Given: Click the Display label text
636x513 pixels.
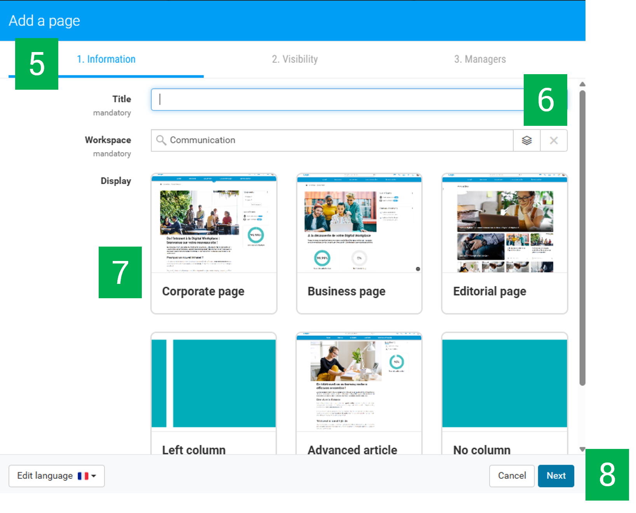Looking at the screenshot, I should tap(116, 181).
